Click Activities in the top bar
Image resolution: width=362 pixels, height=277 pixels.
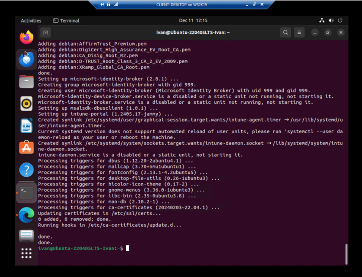(x=31, y=21)
